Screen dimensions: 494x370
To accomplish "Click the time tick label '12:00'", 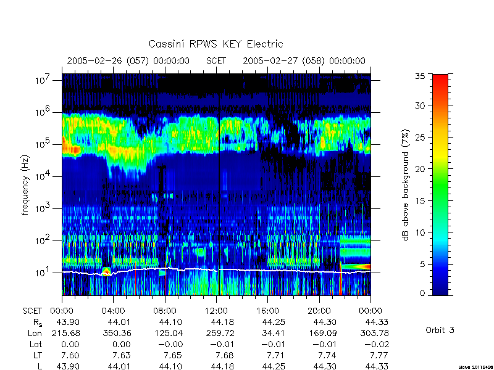I will point(216,311).
